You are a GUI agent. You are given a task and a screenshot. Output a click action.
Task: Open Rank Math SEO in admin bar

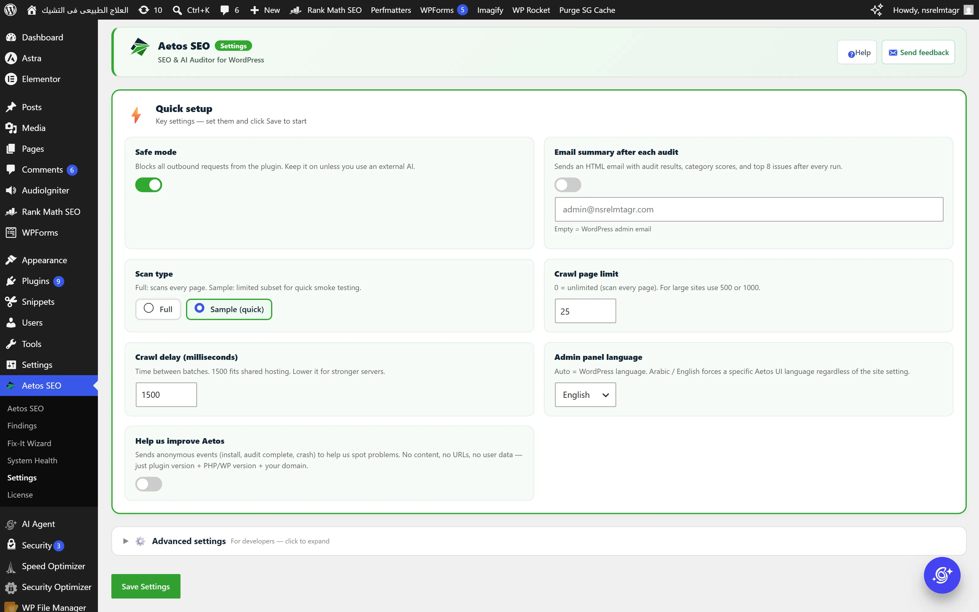point(326,10)
